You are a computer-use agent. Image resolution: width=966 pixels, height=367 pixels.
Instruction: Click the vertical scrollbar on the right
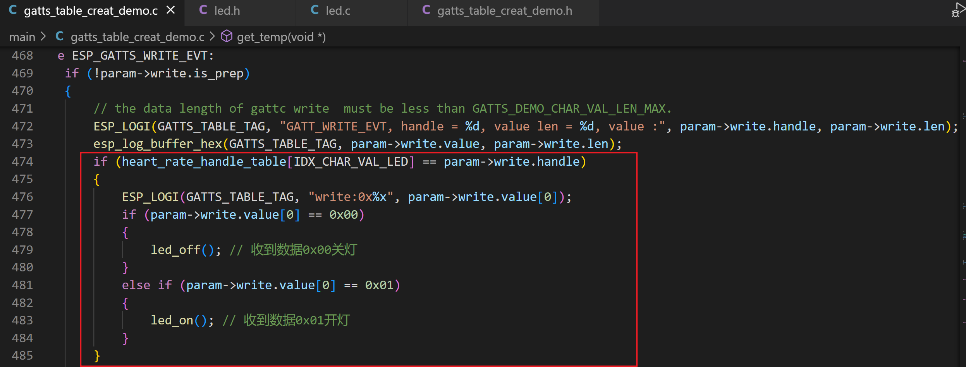pos(963,207)
